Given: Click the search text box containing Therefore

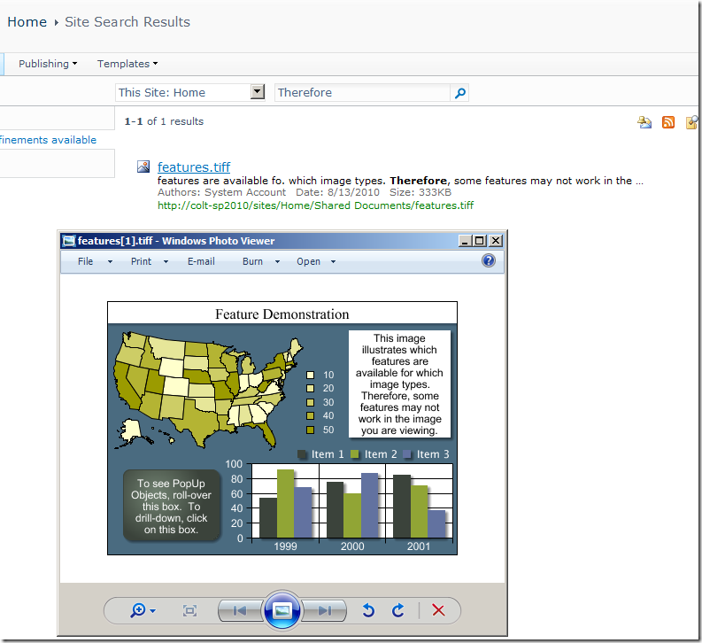Looking at the screenshot, I should click(x=361, y=92).
